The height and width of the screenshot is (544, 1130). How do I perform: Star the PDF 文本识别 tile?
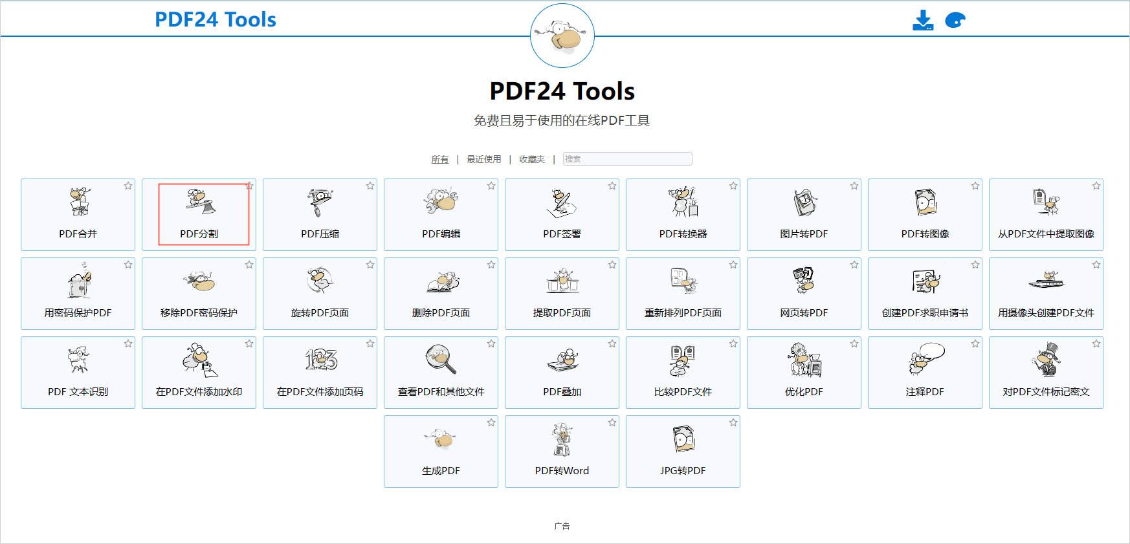[128, 343]
